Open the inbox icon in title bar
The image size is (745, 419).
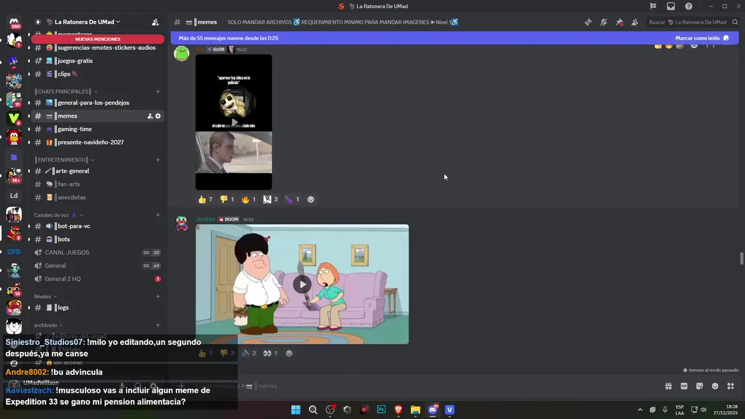[x=671, y=6]
